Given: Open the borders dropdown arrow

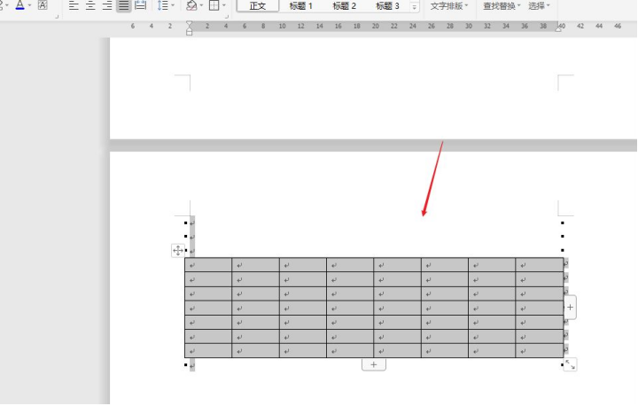Looking at the screenshot, I should pyautogui.click(x=224, y=5).
